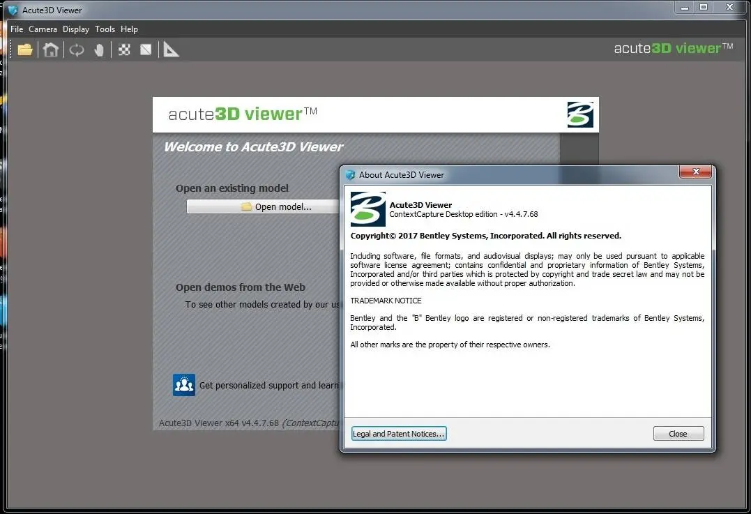
Task: Toggle the checkerboard display mode icon
Action: coord(125,50)
